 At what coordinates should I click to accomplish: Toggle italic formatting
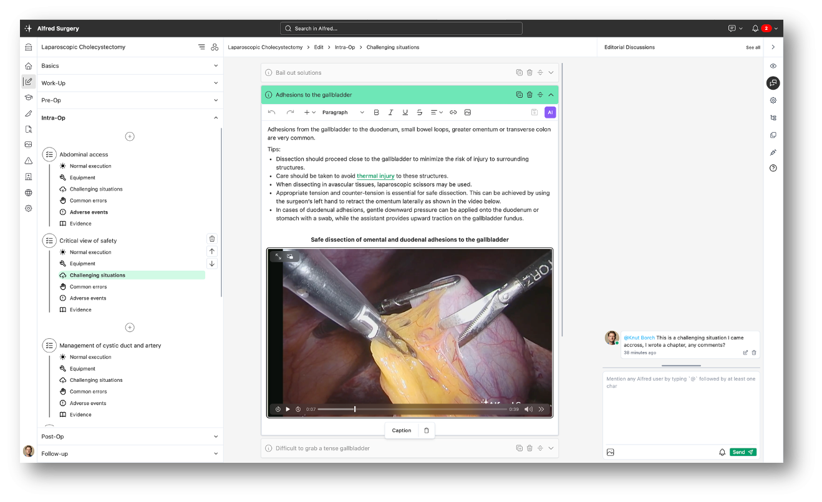(x=390, y=112)
